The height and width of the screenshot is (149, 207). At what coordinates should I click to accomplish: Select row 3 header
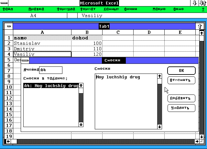pyautogui.click(x=9, y=49)
